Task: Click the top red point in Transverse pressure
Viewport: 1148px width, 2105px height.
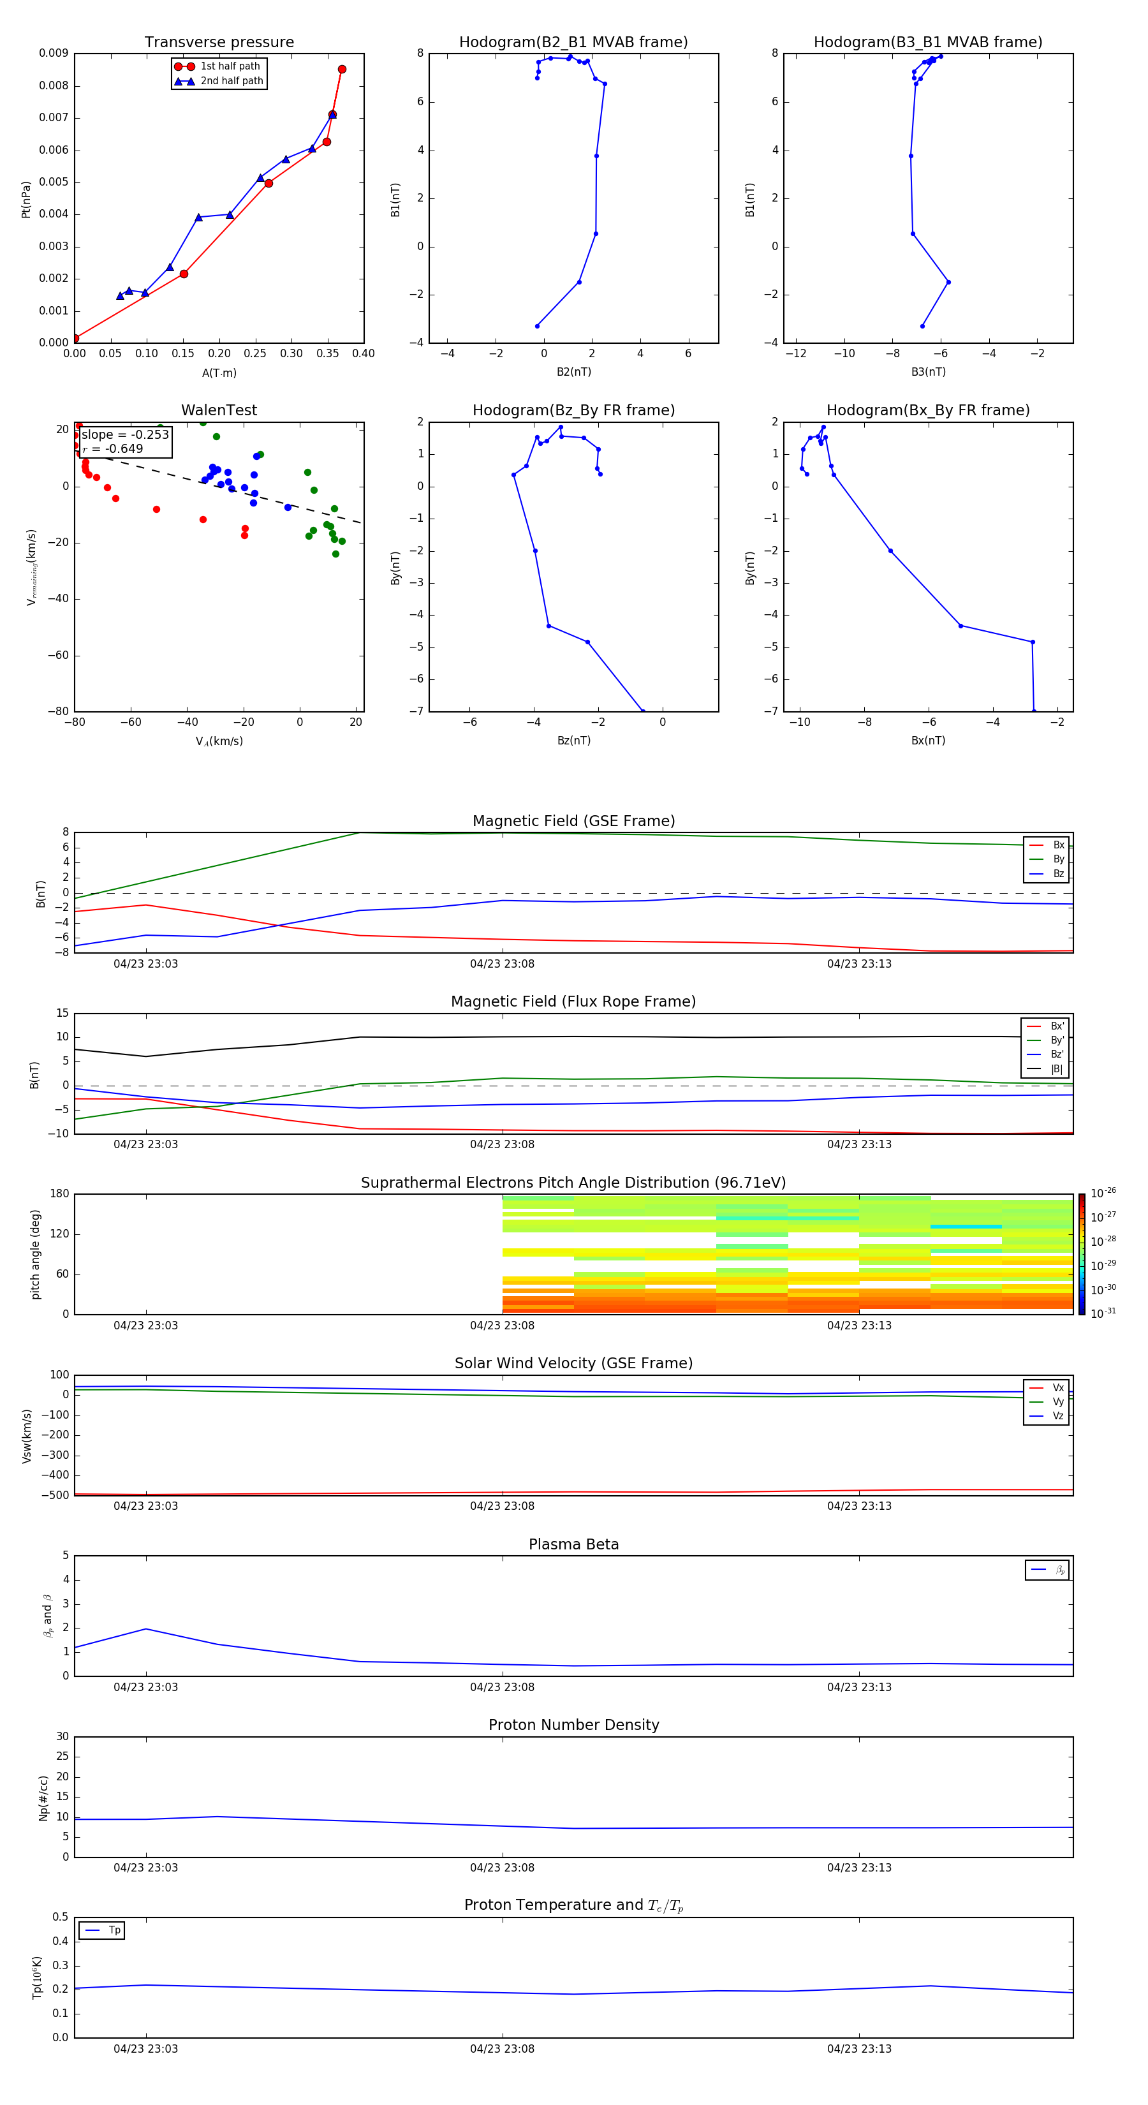Action: click(342, 70)
